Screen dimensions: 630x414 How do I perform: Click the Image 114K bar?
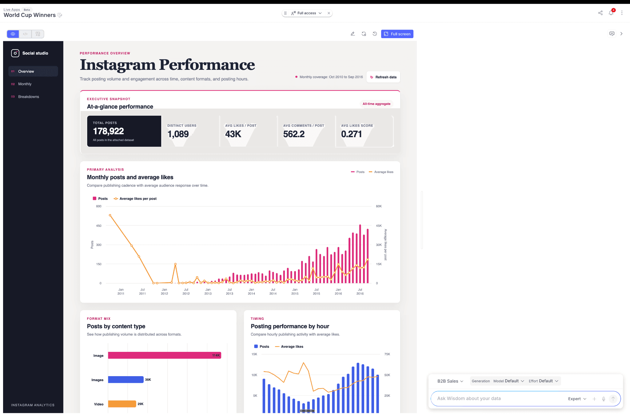click(165, 356)
